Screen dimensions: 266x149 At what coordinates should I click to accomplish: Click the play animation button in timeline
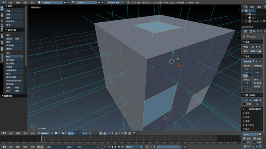click(x=116, y=147)
